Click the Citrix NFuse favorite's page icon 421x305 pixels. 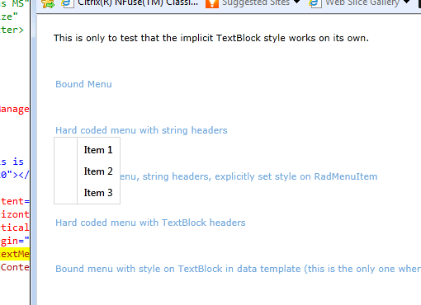tap(68, 3)
